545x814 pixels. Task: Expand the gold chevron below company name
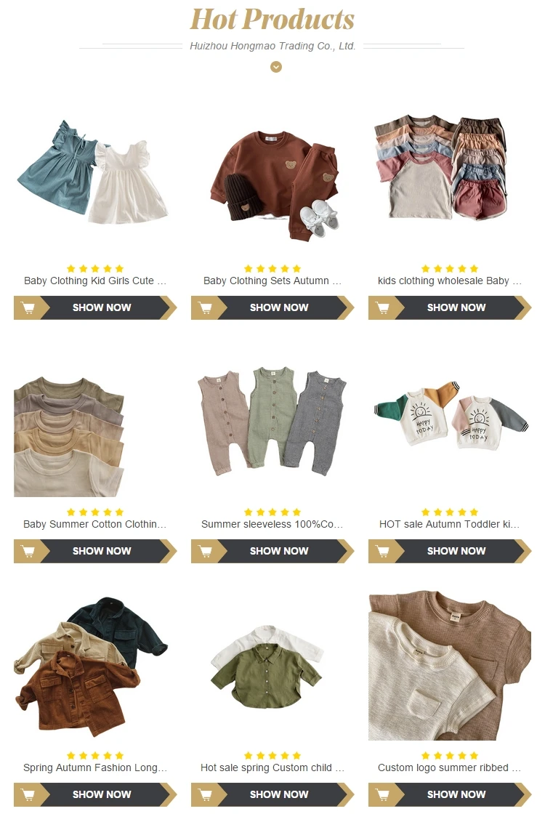pos(276,67)
